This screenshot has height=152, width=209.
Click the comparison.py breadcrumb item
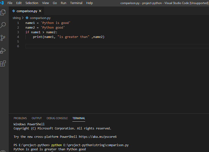click(40, 18)
